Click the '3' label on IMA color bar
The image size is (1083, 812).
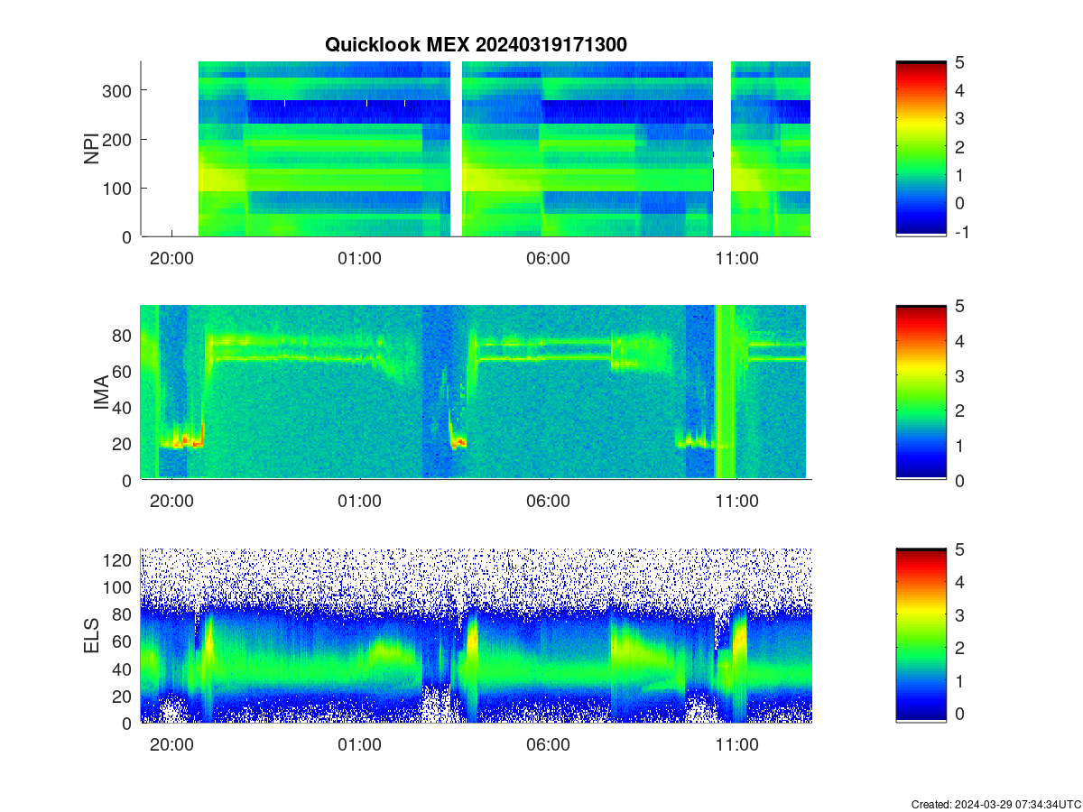coord(959,375)
